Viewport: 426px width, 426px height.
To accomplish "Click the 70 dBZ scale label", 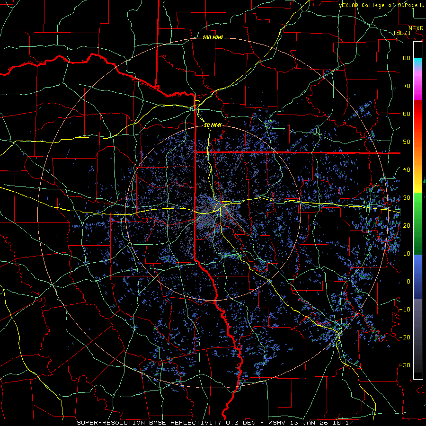I will pyautogui.click(x=407, y=86).
